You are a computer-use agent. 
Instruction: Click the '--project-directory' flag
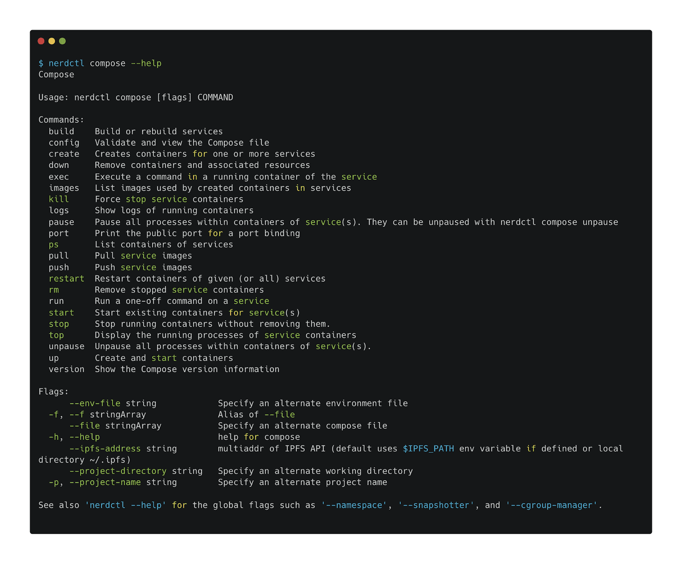tap(118, 471)
